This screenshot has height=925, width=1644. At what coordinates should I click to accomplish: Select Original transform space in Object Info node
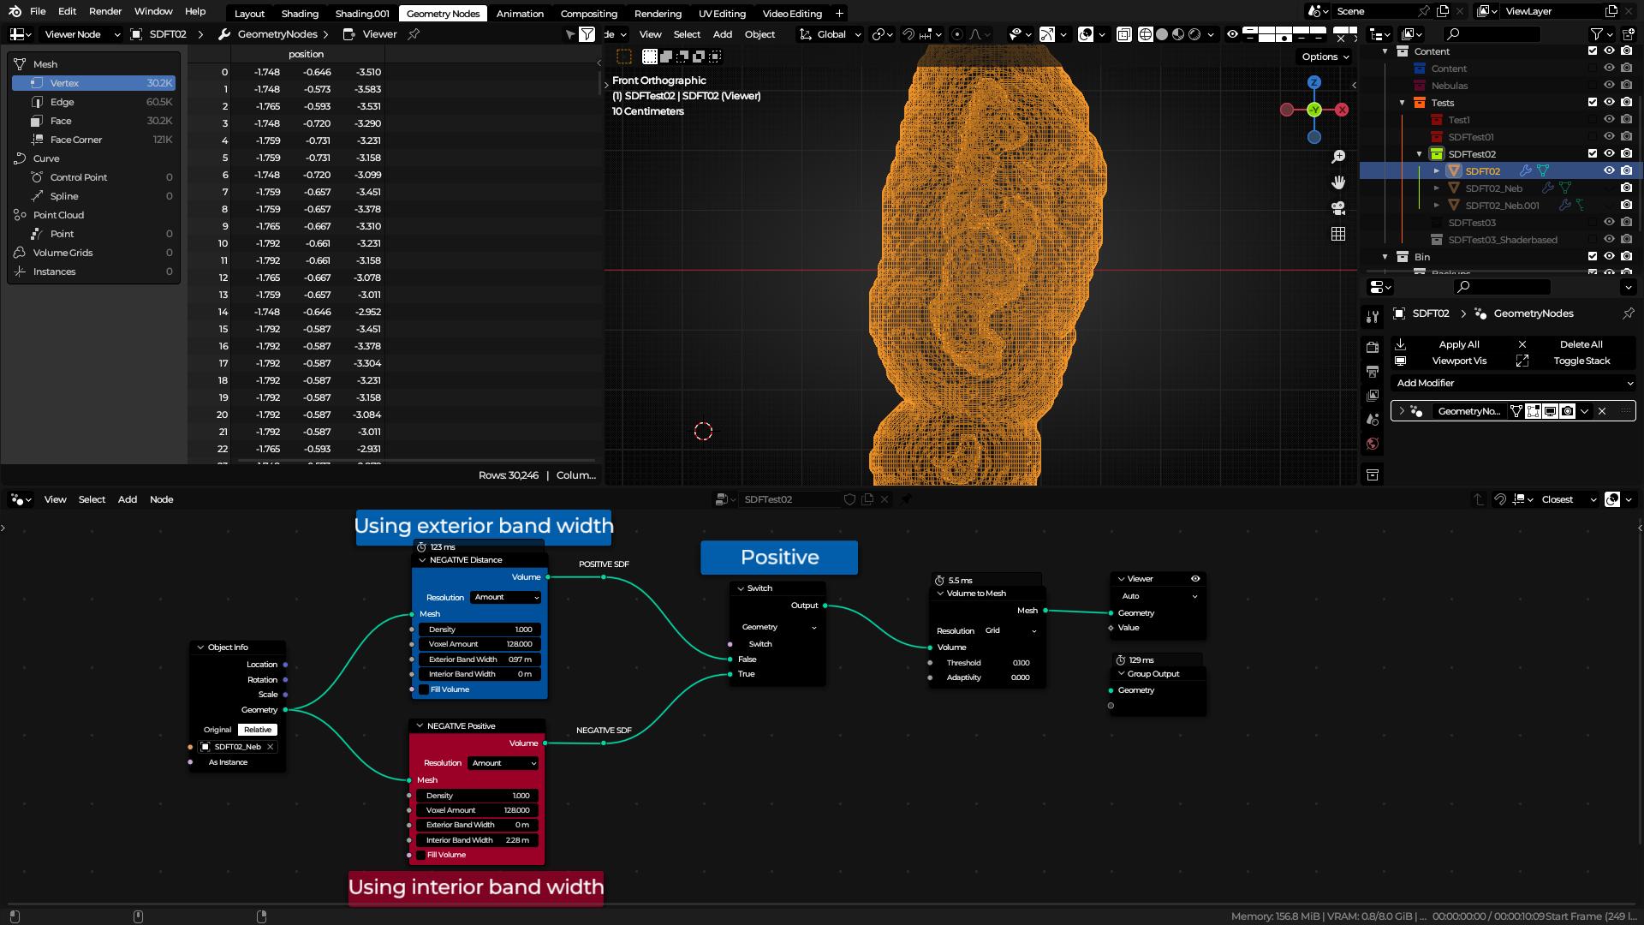tap(217, 730)
